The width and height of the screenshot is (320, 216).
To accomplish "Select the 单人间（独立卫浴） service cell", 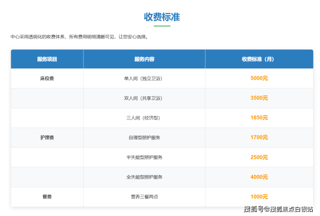I will point(144,78).
